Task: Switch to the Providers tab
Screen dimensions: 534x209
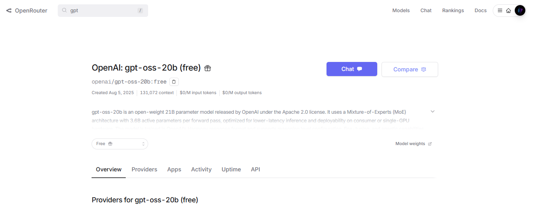Action: point(144,169)
